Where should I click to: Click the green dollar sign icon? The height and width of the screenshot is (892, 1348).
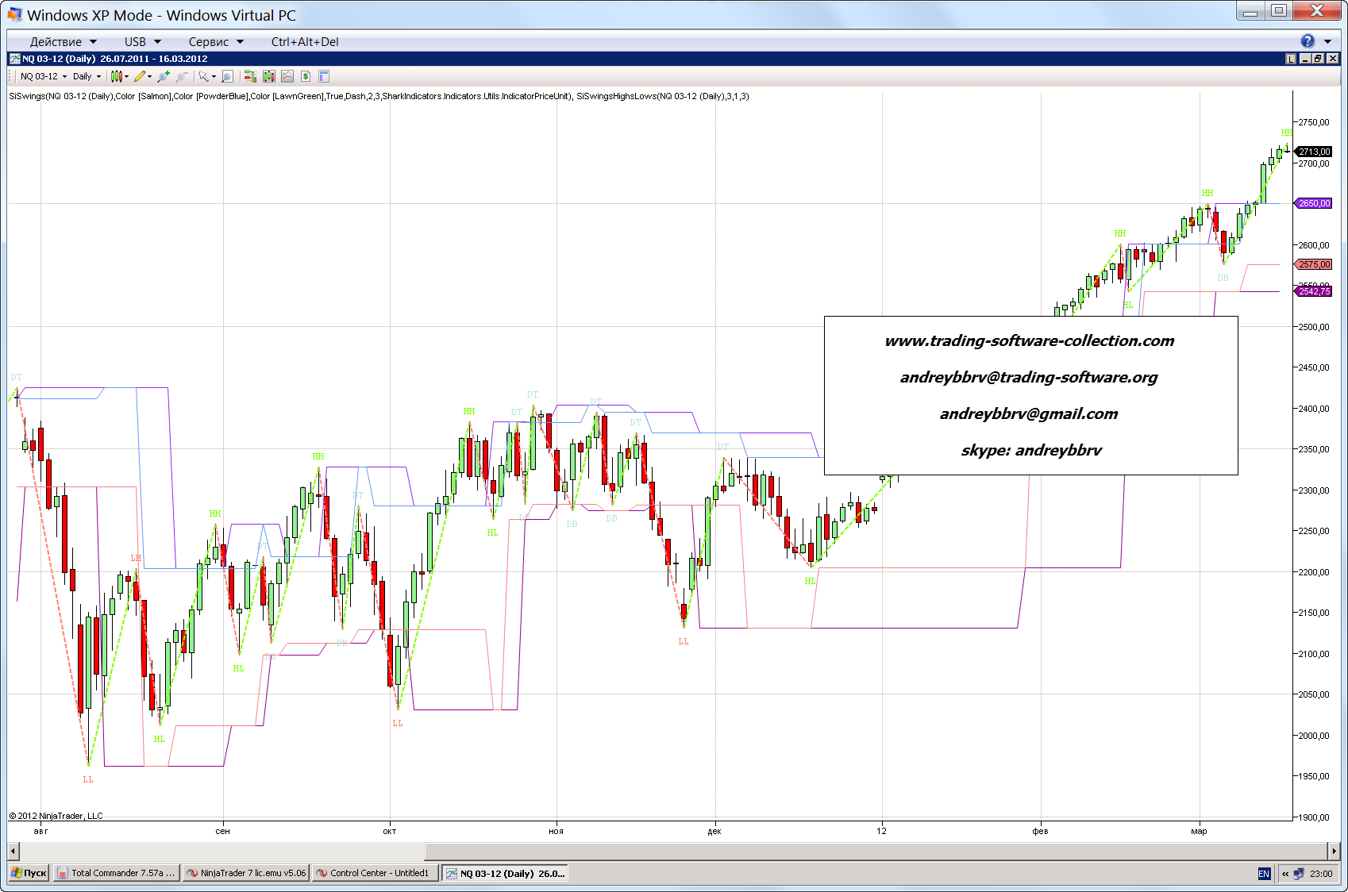tap(306, 77)
